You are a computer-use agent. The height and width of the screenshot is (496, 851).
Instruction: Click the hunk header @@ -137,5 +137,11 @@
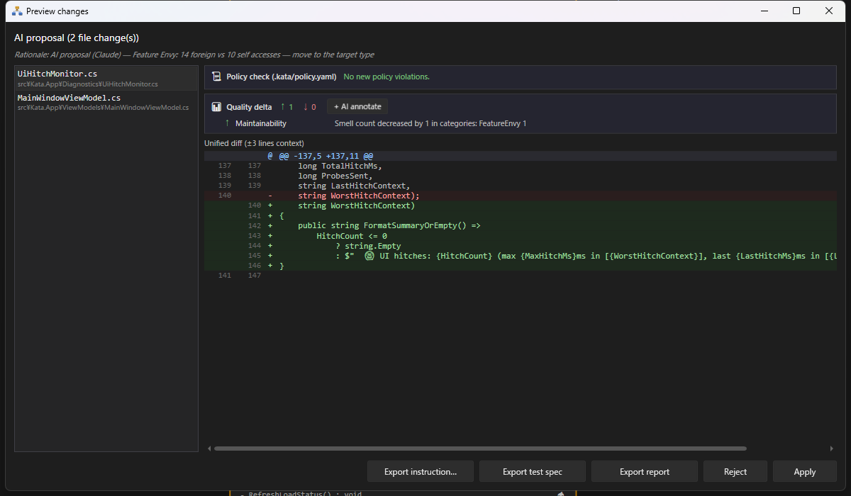pos(520,156)
